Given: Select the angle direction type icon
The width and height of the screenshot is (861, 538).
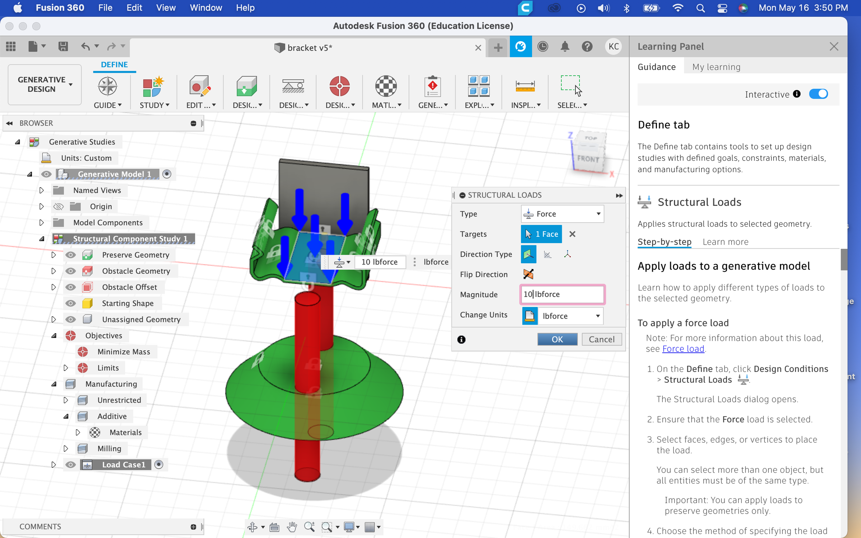Looking at the screenshot, I should [547, 254].
